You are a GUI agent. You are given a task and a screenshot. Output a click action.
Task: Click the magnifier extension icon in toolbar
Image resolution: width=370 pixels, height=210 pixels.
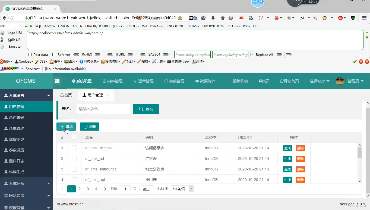(315, 18)
